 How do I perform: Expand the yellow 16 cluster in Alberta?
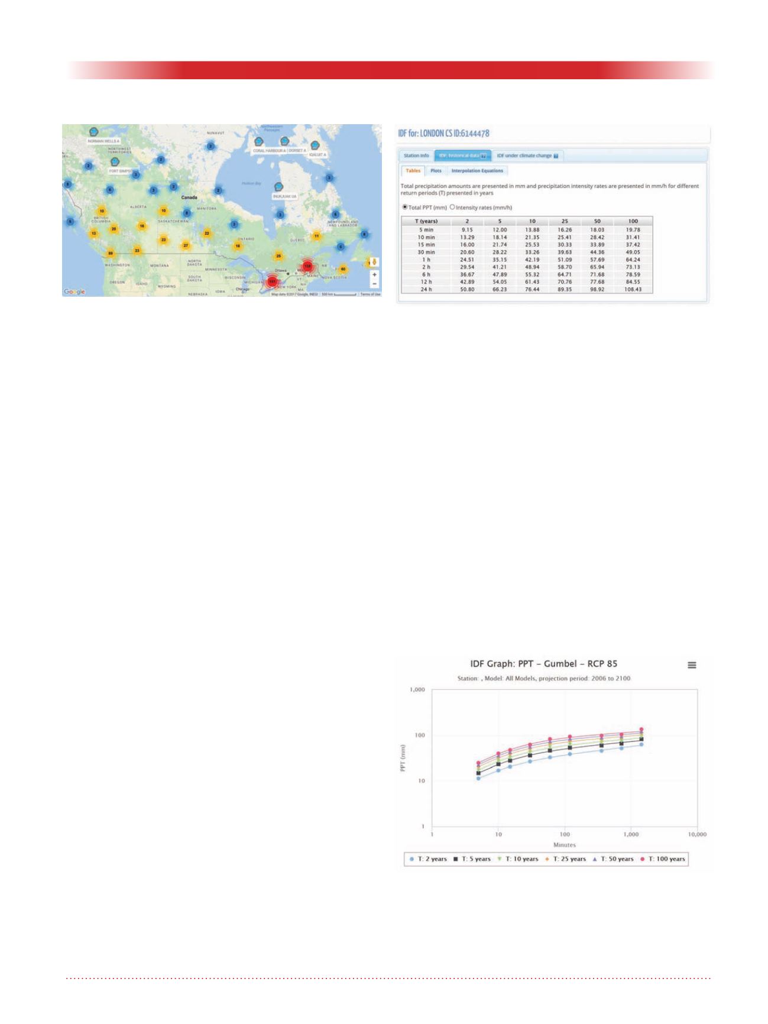coord(142,226)
